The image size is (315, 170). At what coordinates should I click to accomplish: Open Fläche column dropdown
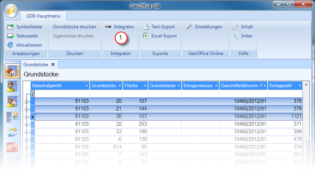click(x=145, y=86)
